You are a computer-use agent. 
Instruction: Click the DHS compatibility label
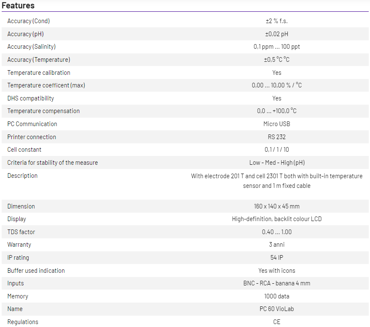(31, 98)
